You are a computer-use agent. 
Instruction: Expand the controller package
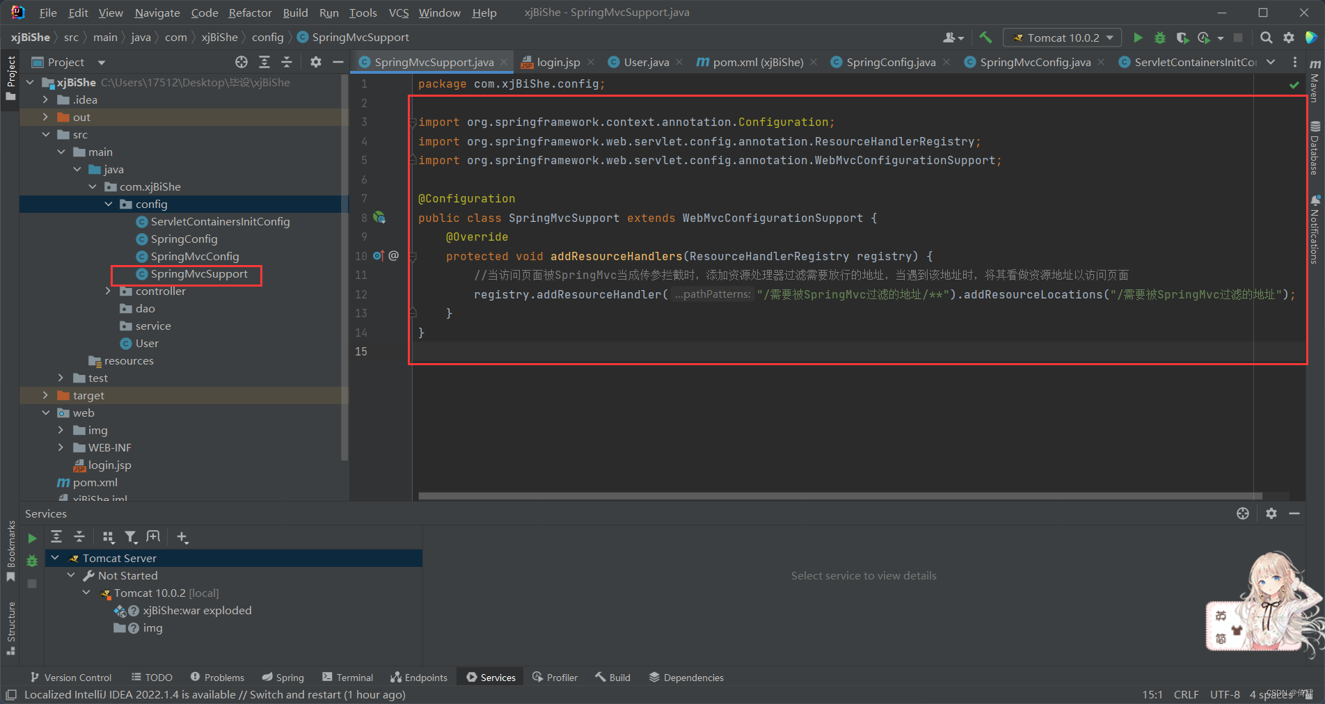pos(109,291)
